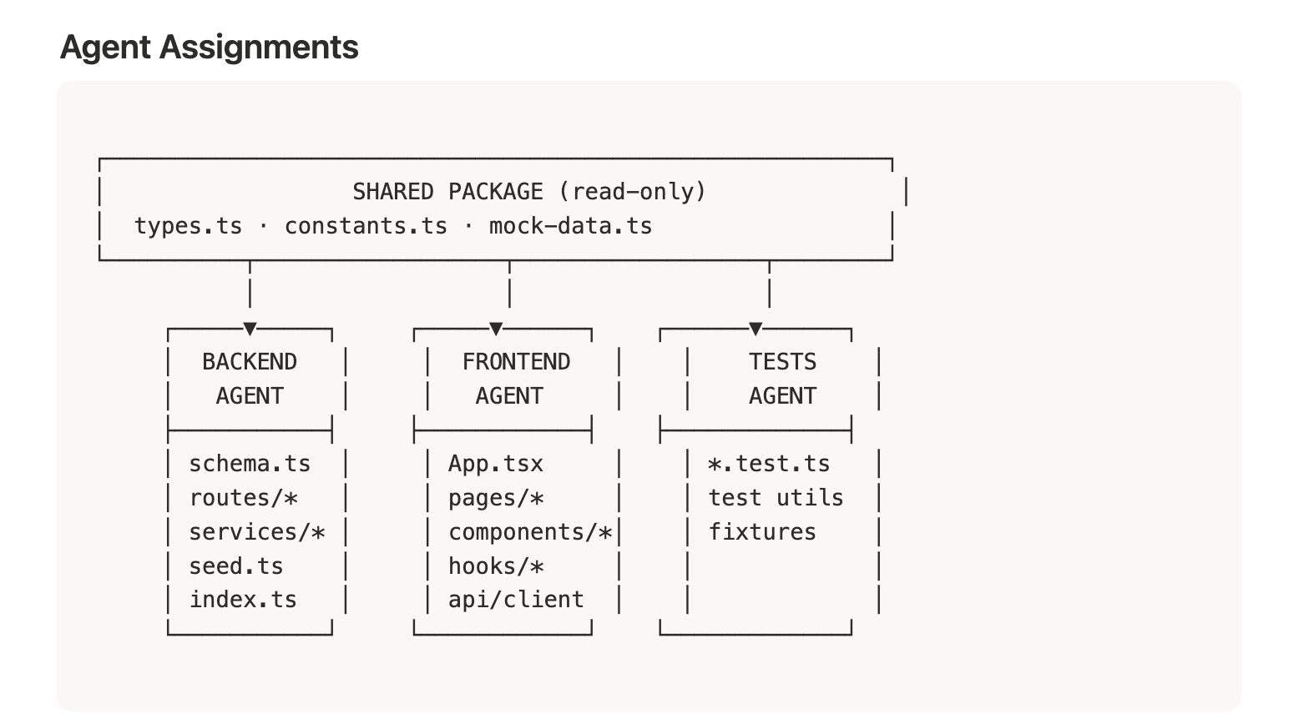Click mock-data.ts in the shared package
Image resolution: width=1304 pixels, height=724 pixels.
[570, 226]
